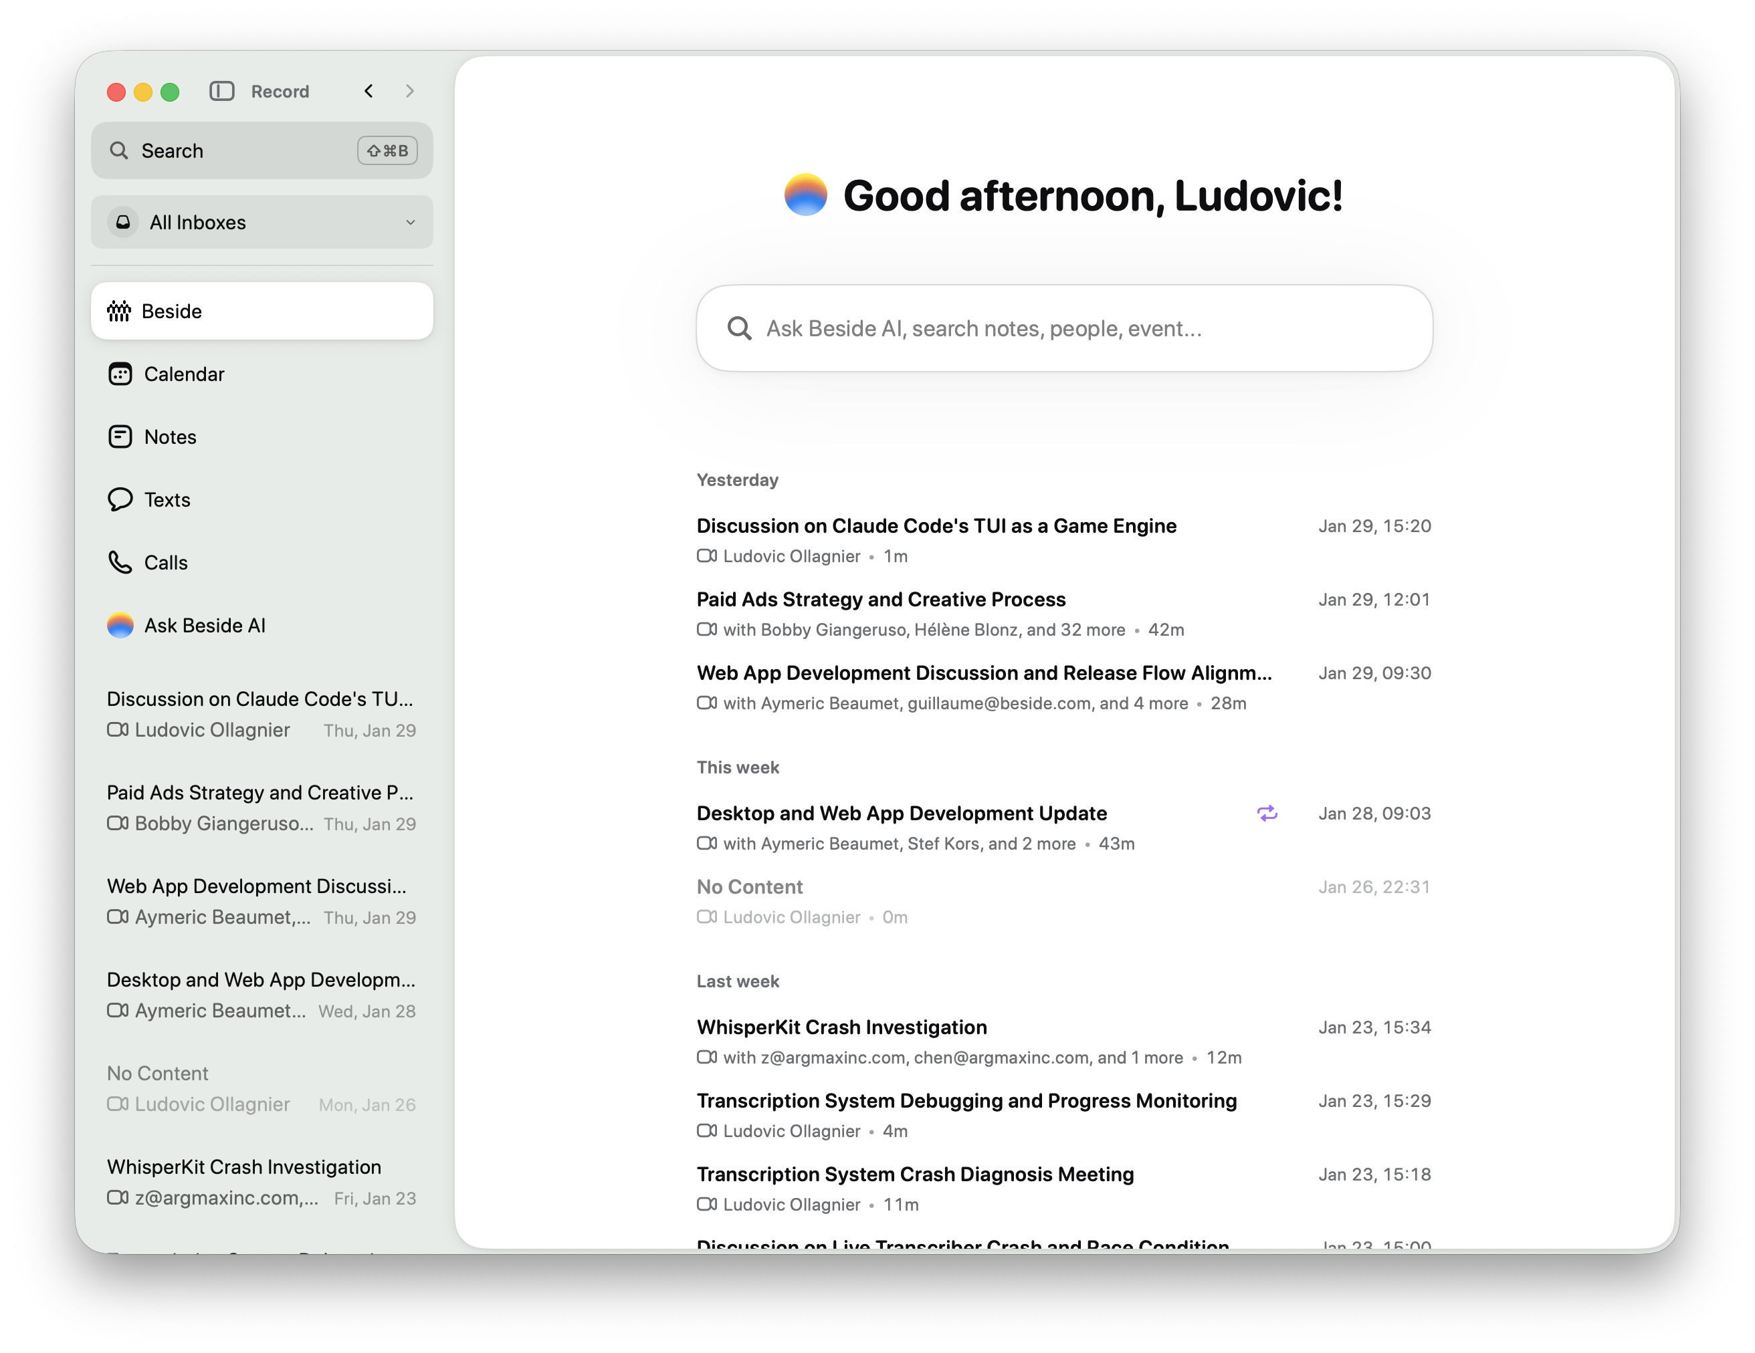Click the Record button in title bar
Viewport: 1755px width, 1353px height.
point(280,92)
